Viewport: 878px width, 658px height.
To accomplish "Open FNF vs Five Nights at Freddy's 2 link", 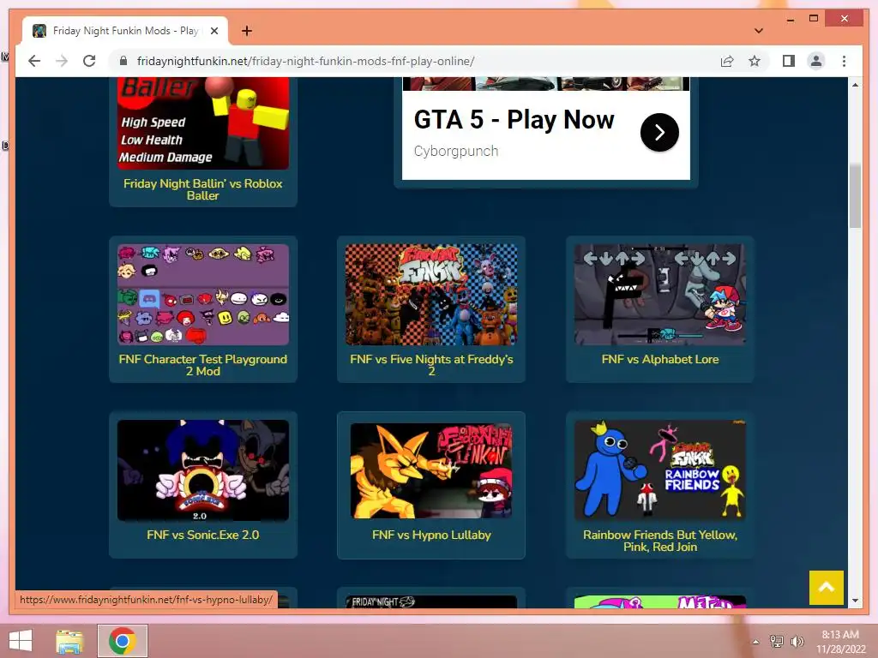I will pyautogui.click(x=431, y=365).
